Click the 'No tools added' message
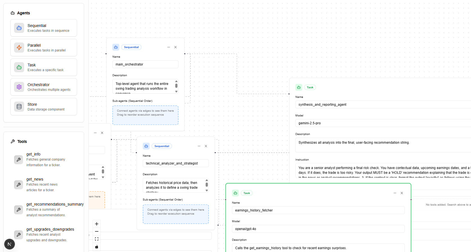Screen dimensions: 471x252 click(448, 205)
